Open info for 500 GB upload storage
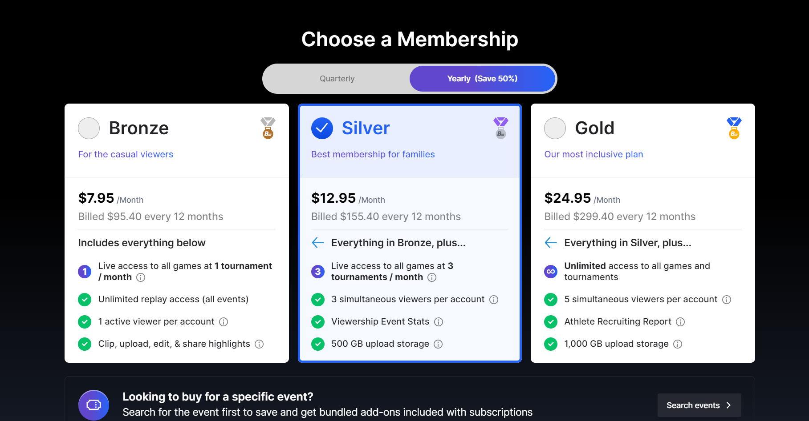The image size is (809, 421). 438,344
